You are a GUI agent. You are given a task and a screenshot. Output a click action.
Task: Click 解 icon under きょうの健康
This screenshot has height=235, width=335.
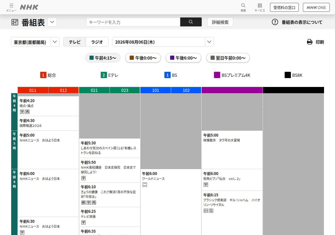point(83,203)
